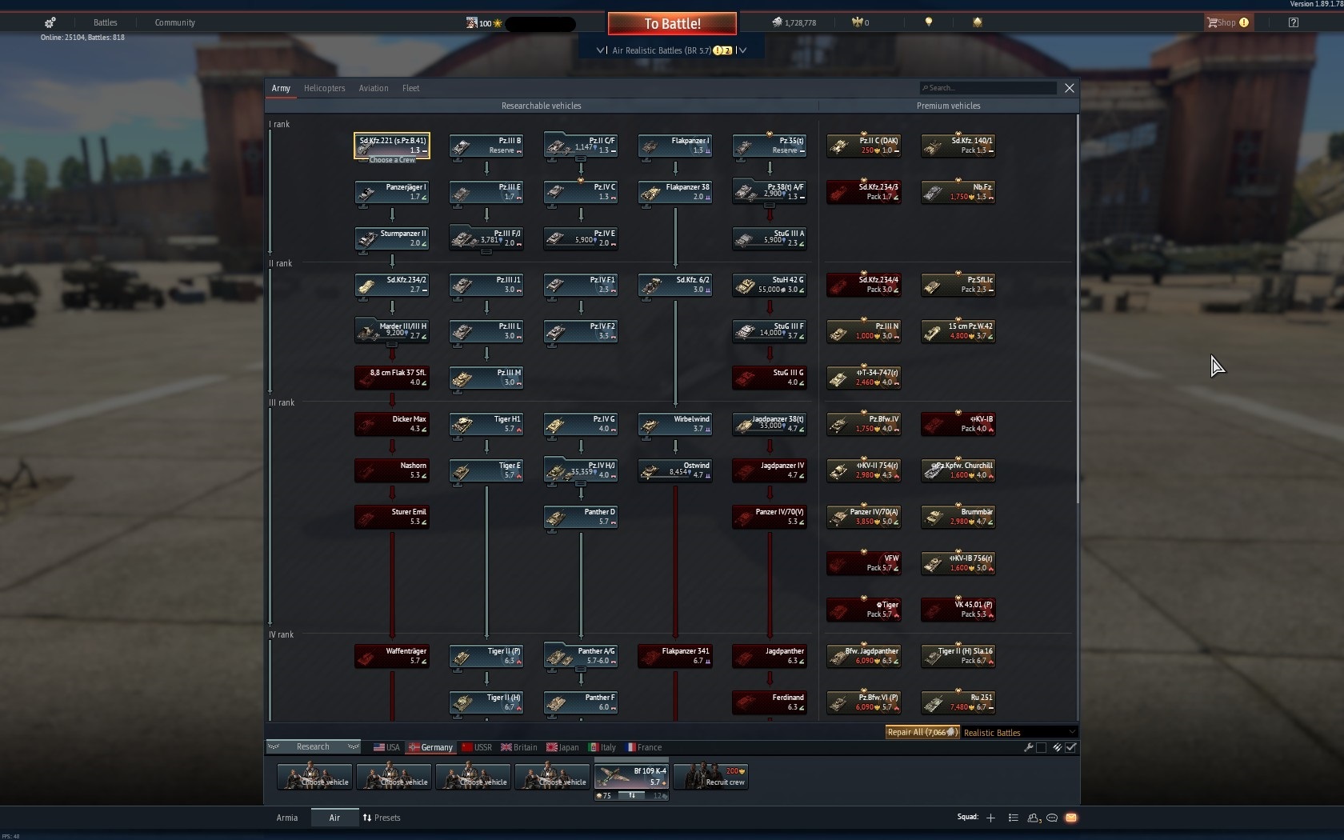Select the Pz.III B reserve tank
This screenshot has width=1344, height=840.
486,146
